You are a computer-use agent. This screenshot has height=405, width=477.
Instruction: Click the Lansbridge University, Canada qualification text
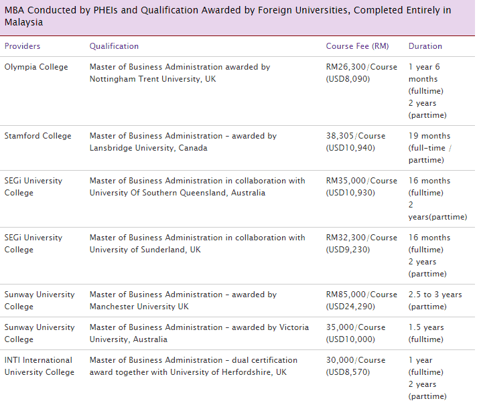pos(183,142)
